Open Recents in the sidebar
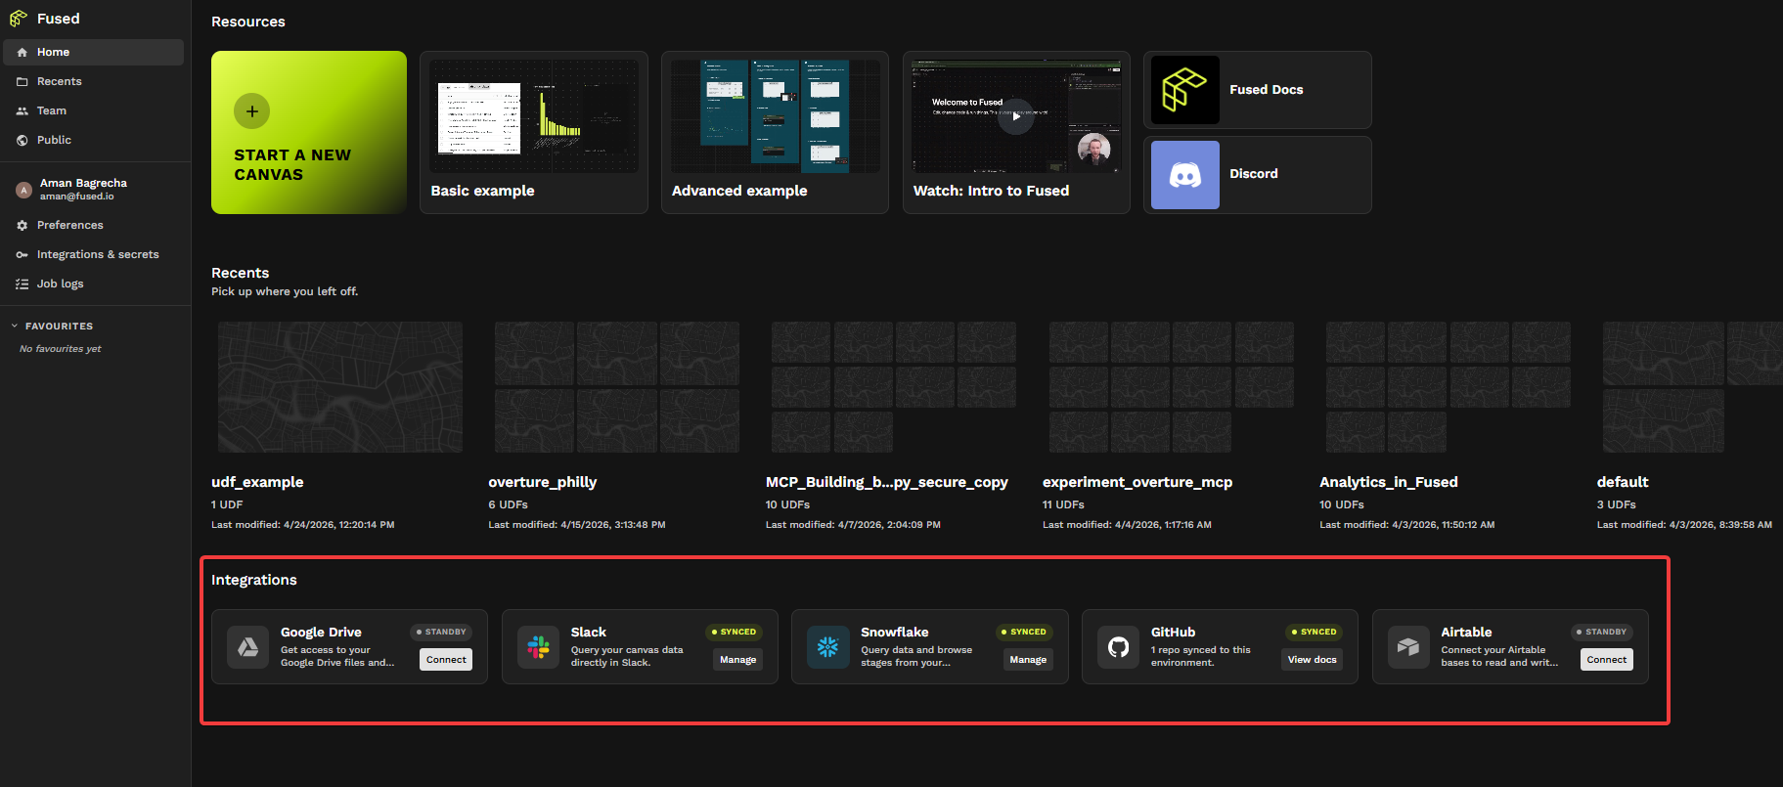Image resolution: width=1783 pixels, height=787 pixels. point(59,82)
